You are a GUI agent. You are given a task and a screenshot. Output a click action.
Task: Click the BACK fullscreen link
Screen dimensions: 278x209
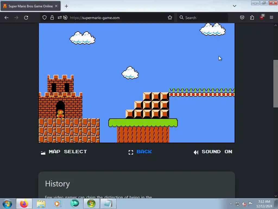(144, 152)
